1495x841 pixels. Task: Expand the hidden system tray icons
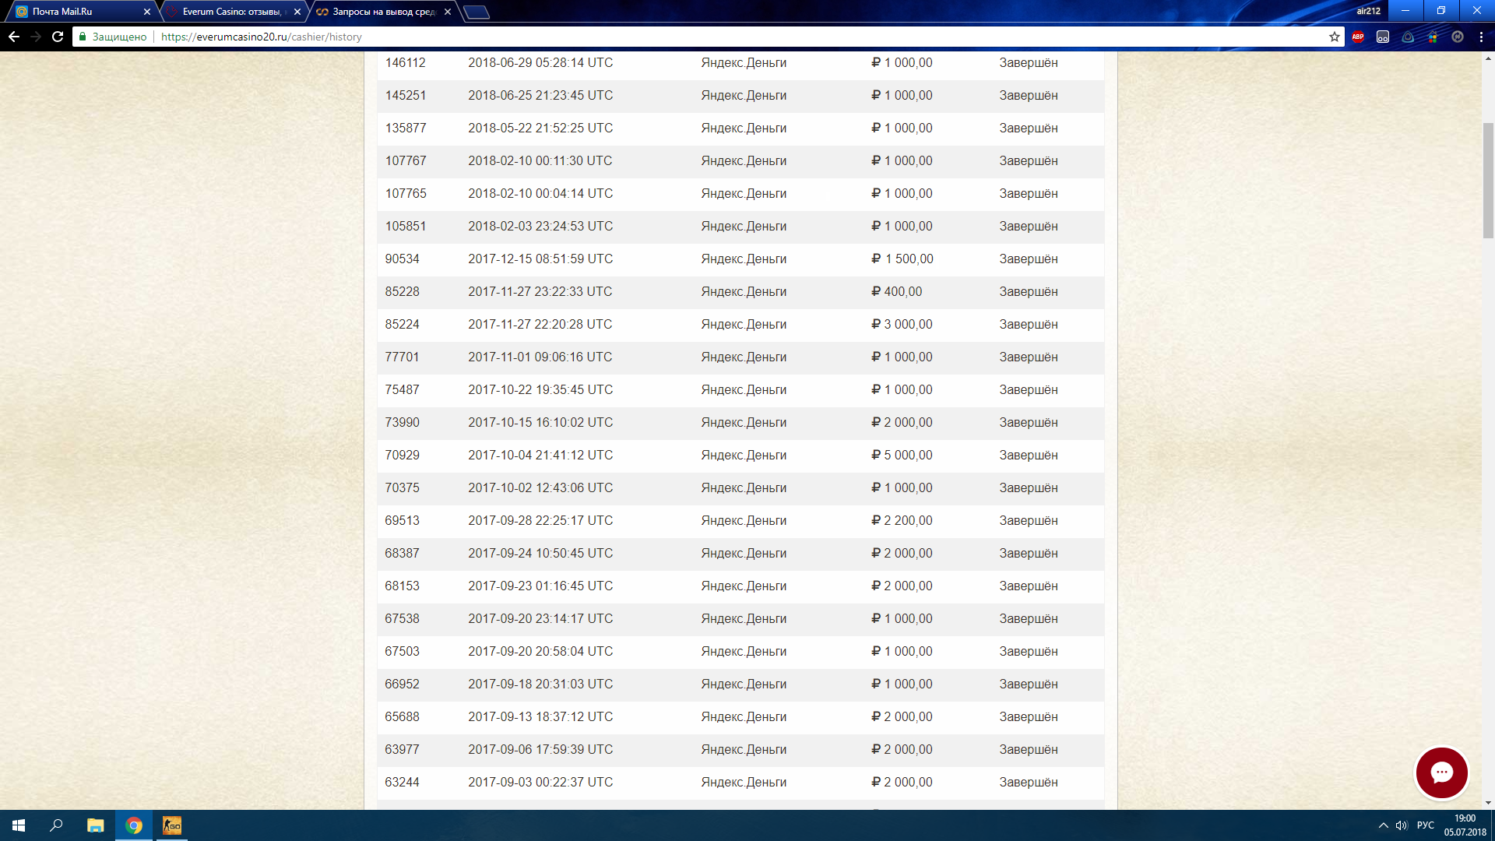click(x=1383, y=825)
